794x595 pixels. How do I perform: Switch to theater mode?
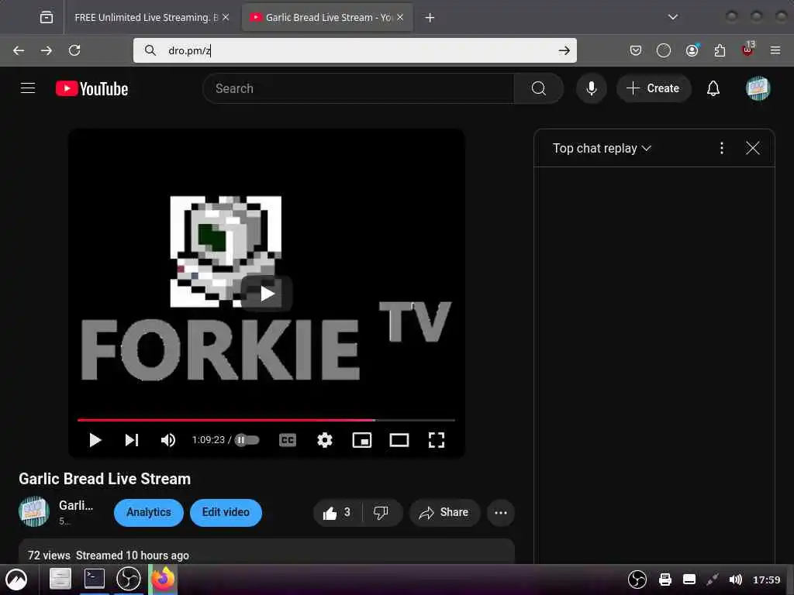[x=399, y=440]
